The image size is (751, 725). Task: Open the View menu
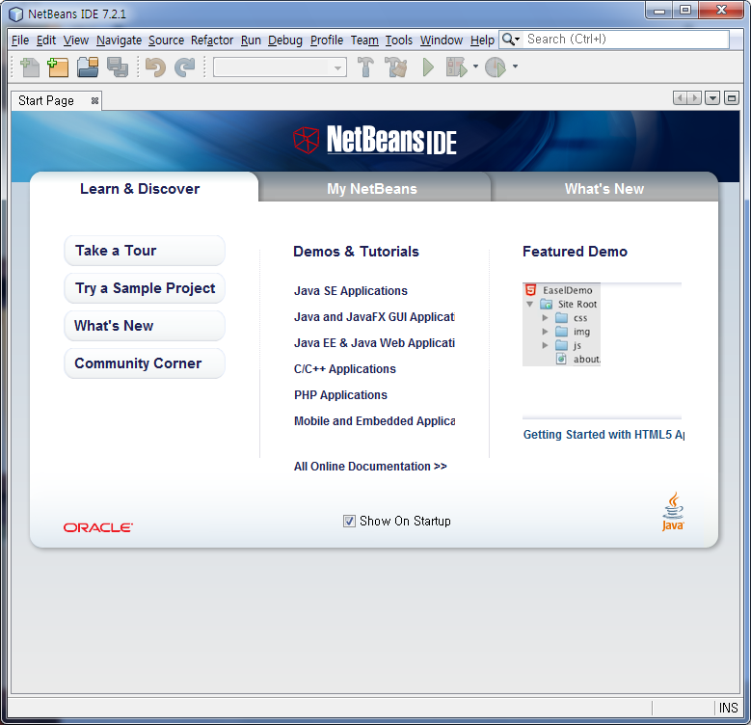pyautogui.click(x=75, y=40)
